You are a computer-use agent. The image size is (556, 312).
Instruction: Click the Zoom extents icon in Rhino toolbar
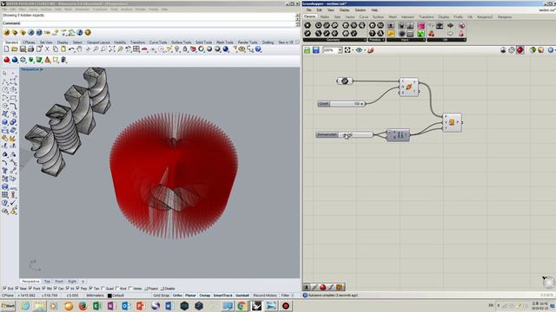[x=112, y=49]
